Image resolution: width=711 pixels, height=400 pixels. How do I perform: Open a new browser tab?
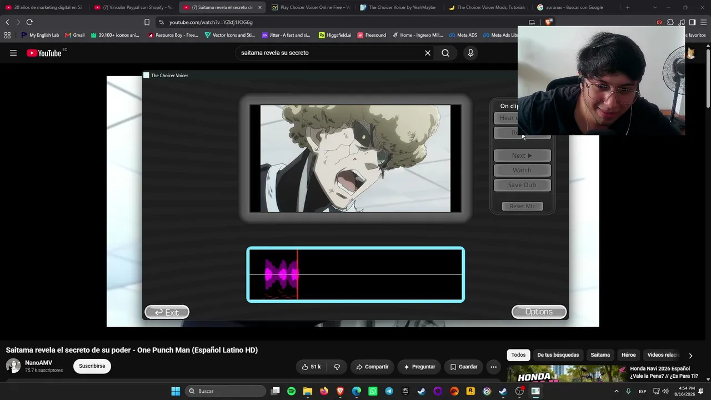[628, 7]
